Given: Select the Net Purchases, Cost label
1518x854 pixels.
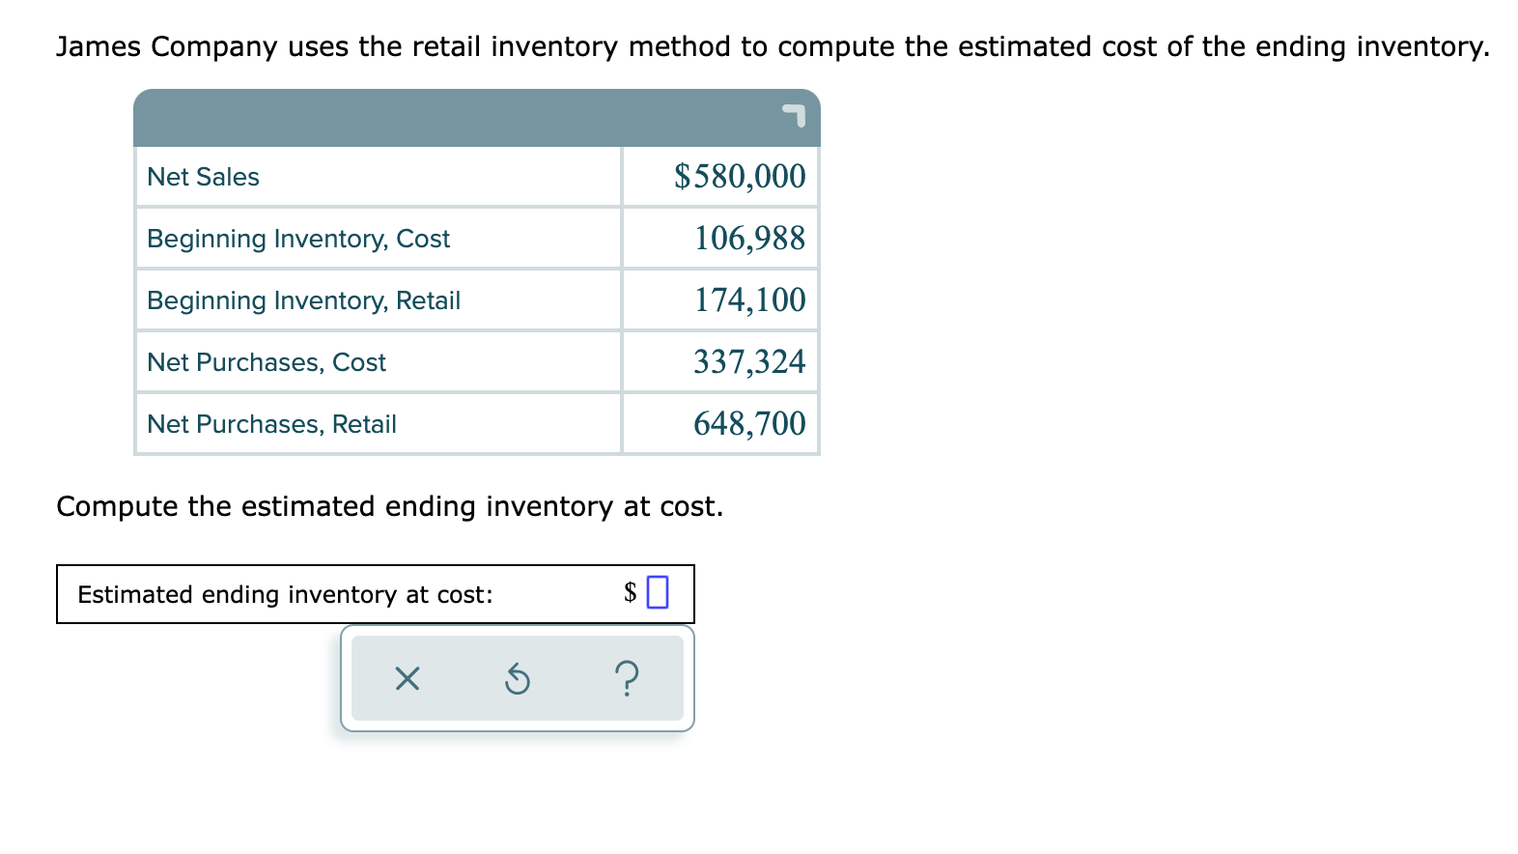Looking at the screenshot, I should [267, 362].
